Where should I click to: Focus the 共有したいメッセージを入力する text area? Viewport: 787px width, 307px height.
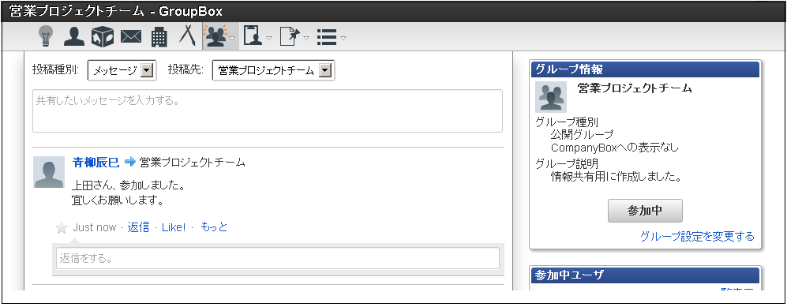pos(268,110)
